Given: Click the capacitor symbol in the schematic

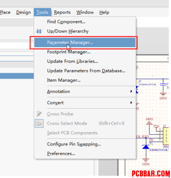Looking at the screenshot, I should click(163, 84).
